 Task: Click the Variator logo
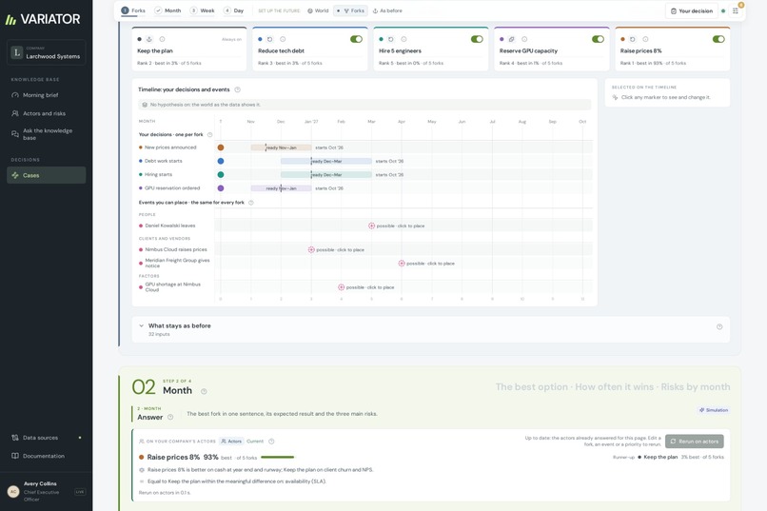(x=43, y=19)
